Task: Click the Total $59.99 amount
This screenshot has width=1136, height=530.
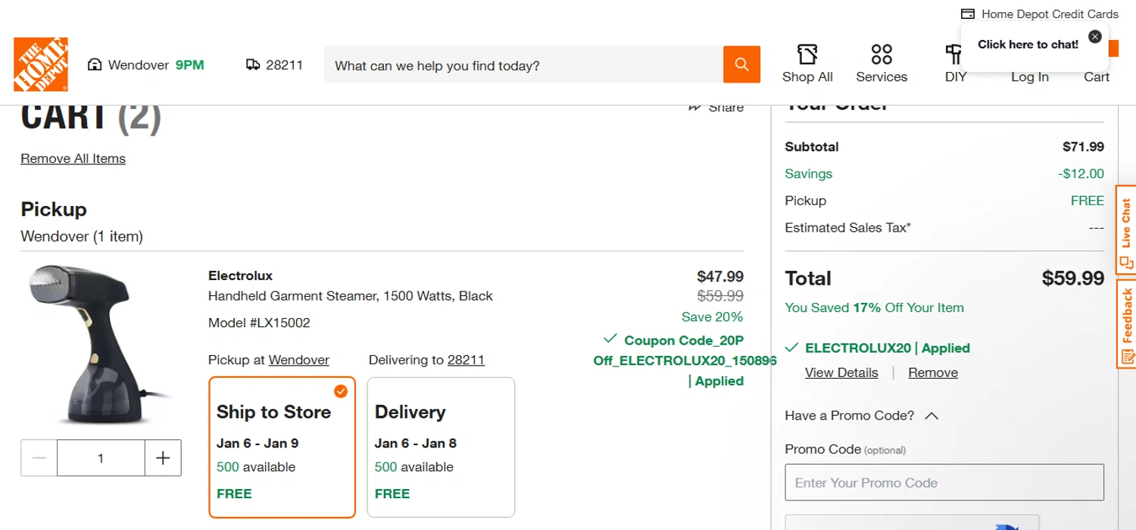Action: (x=1072, y=279)
